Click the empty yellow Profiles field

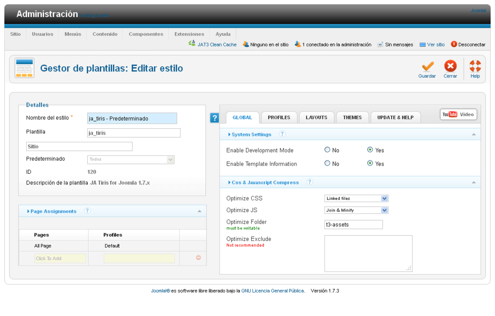click(x=139, y=258)
